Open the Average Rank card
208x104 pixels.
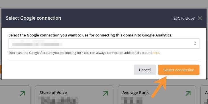157,95
